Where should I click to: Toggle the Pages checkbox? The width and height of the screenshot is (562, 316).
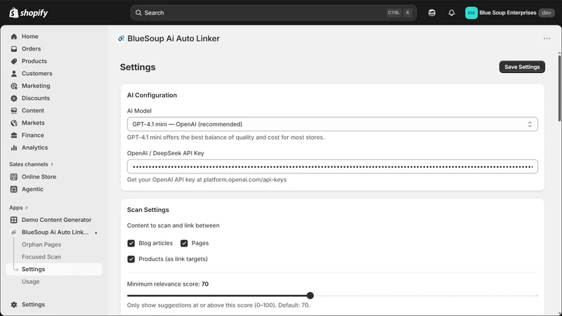pyautogui.click(x=184, y=243)
